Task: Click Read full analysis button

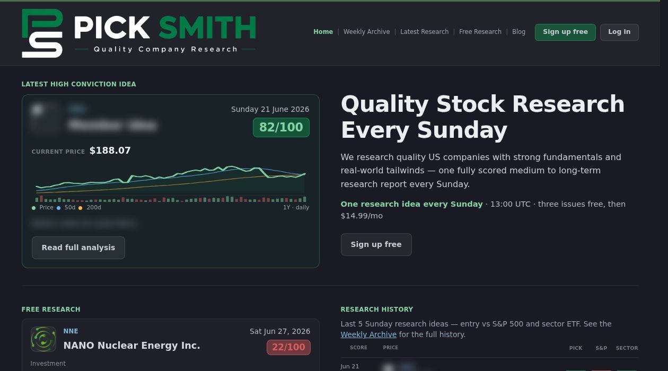Action: [x=78, y=248]
